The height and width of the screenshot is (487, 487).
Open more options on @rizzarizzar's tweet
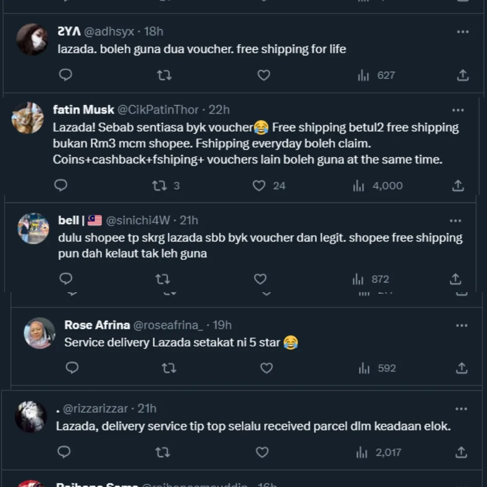tap(461, 409)
